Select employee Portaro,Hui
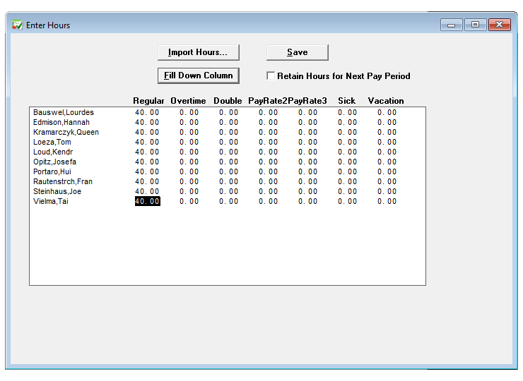The image size is (523, 381). pos(52,172)
